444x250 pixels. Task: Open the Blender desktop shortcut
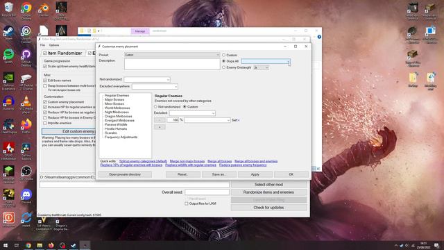click(44, 8)
